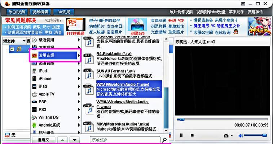Click the PPT转视频 icon
Screen dimensions: 273x144
pyautogui.click(x=76, y=25)
